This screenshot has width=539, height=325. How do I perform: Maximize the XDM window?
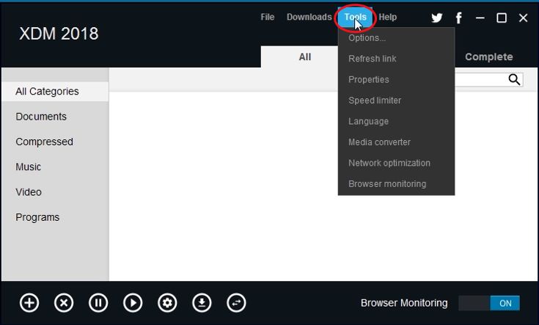click(502, 18)
